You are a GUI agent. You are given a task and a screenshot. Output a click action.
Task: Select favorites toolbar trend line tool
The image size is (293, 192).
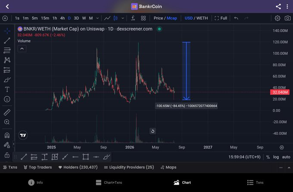click(x=24, y=157)
